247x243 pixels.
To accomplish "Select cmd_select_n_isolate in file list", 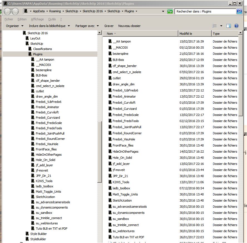I will (127, 72).
